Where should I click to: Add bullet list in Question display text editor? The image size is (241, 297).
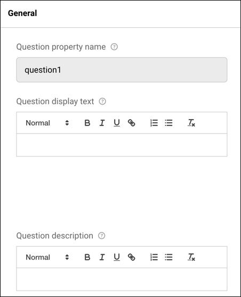(x=168, y=123)
